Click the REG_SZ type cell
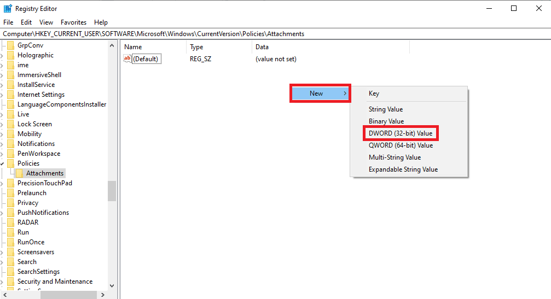 click(201, 59)
